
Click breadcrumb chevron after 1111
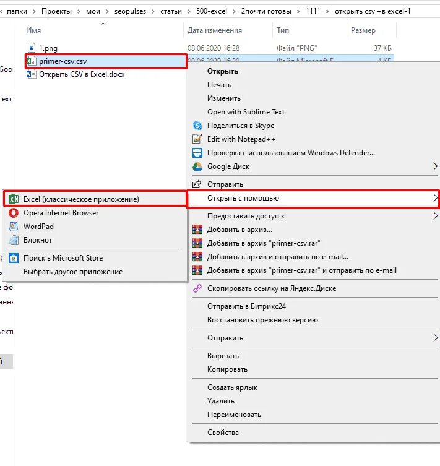pos(327,11)
